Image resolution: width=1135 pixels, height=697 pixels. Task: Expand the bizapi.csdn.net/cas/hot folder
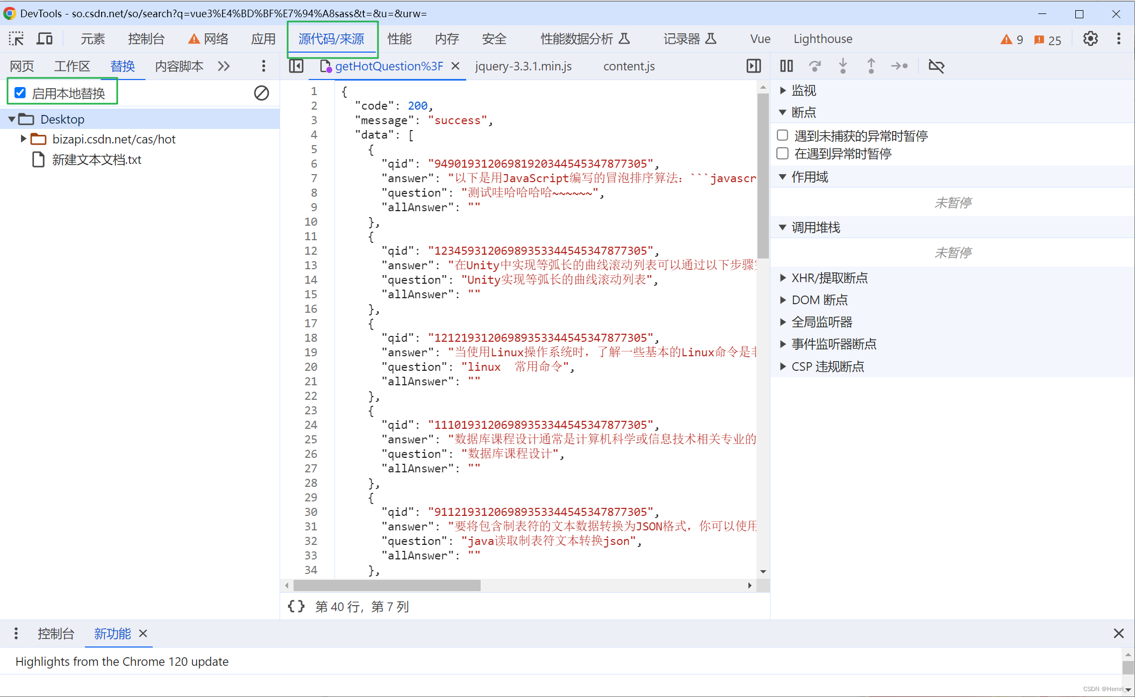[x=24, y=139]
